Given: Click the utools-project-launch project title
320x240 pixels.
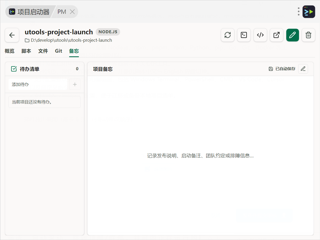Looking at the screenshot, I should tap(59, 32).
